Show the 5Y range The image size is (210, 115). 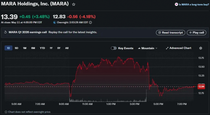click(x=59, y=48)
